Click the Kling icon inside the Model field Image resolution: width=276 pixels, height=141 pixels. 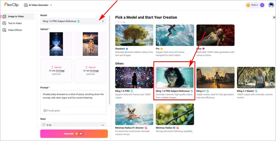[79, 21]
